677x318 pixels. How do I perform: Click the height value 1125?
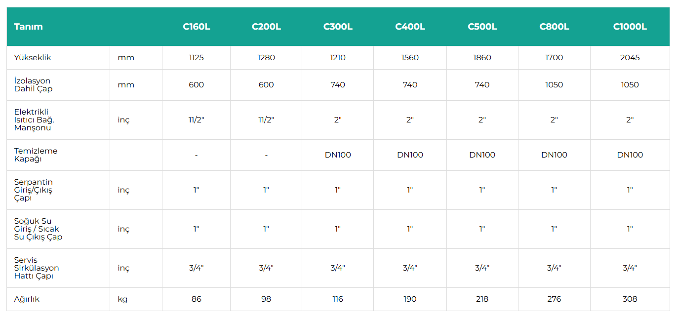196,58
